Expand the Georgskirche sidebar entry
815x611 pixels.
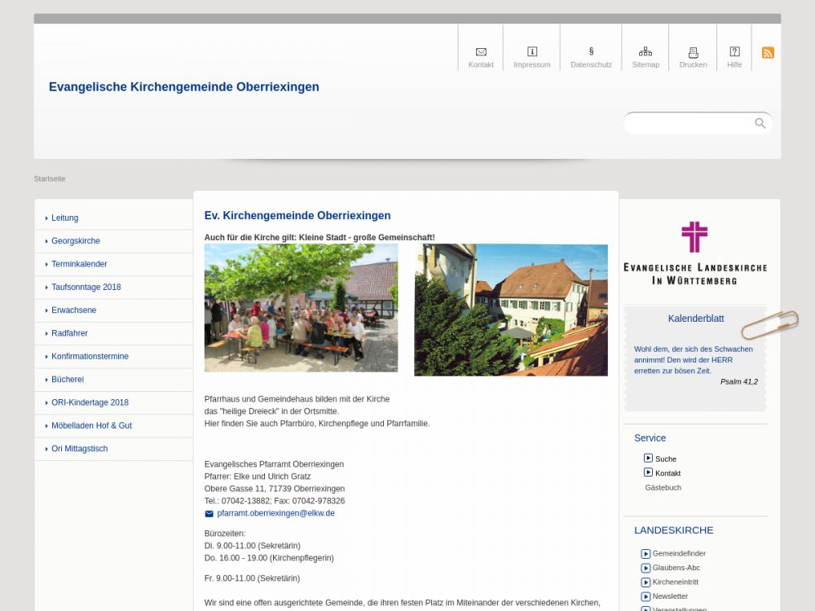pyautogui.click(x=76, y=241)
